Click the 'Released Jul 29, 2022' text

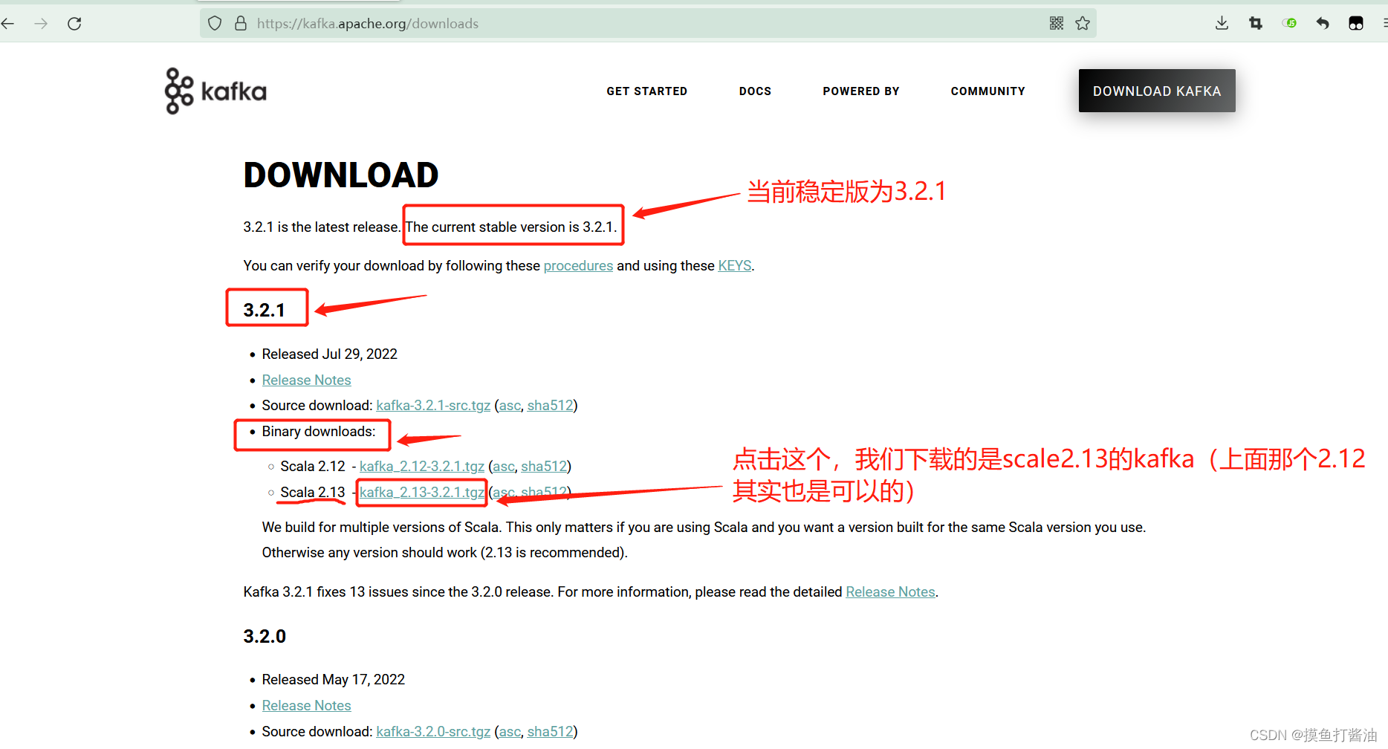(x=330, y=354)
